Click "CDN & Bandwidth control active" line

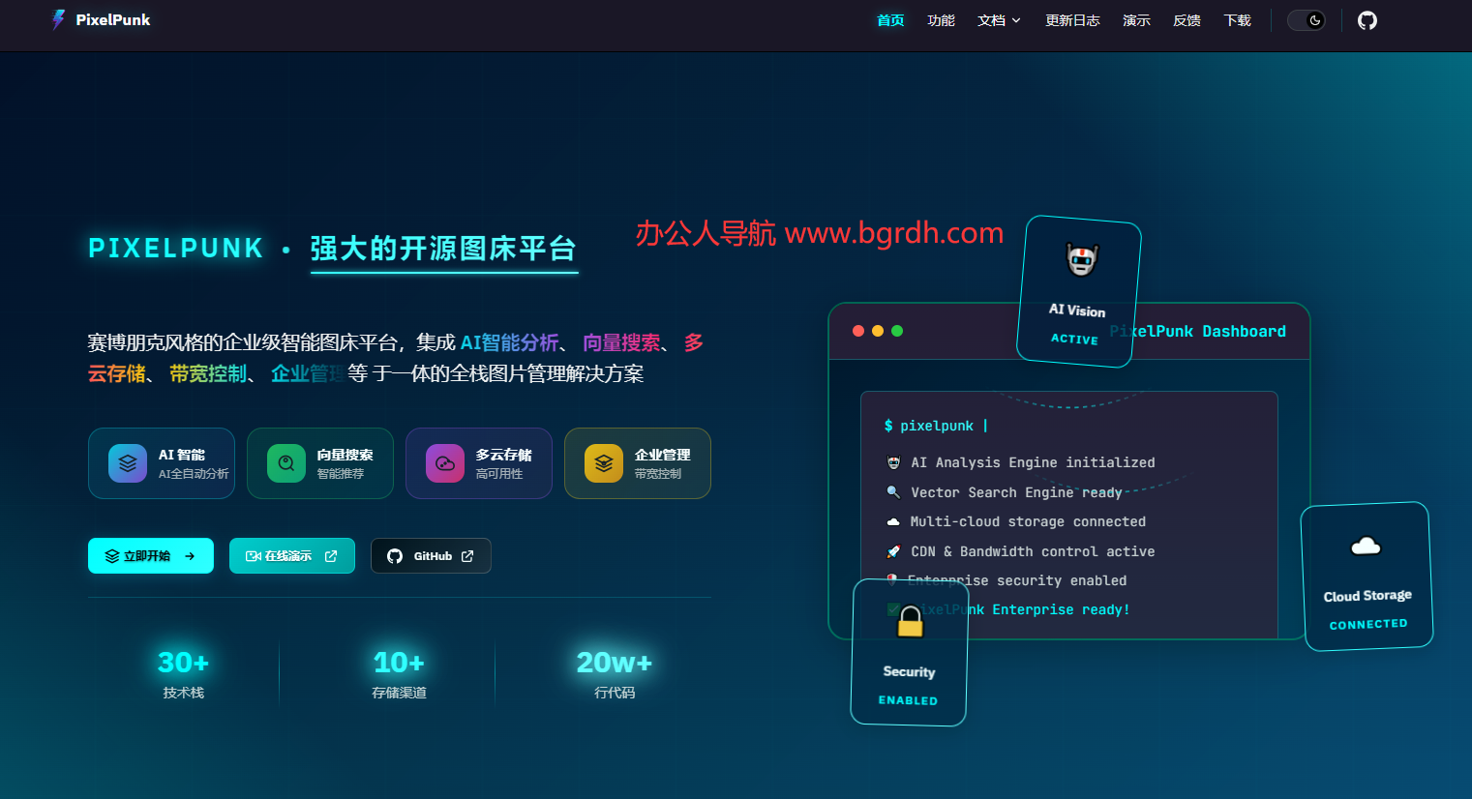click(1033, 551)
